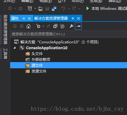Click the 源文件 folder icon
The image size is (127, 115).
pos(28,65)
